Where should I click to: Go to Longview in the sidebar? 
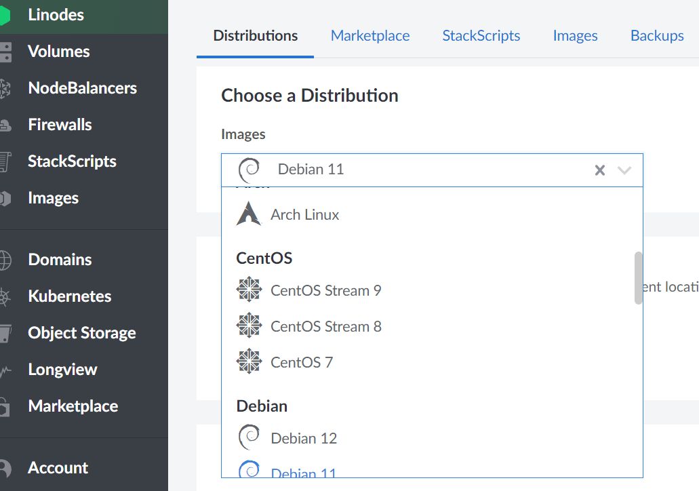(x=62, y=370)
